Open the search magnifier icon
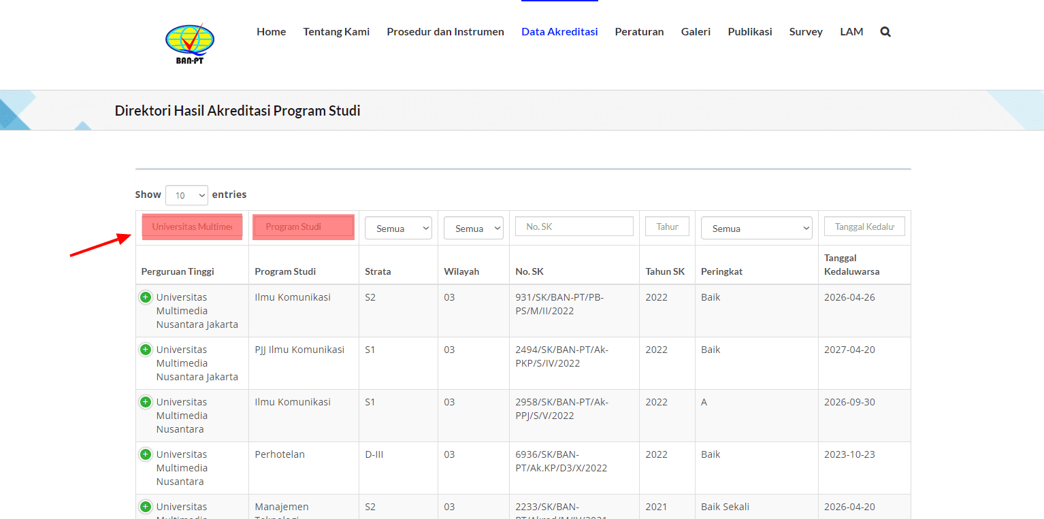Viewport: 1044px width, 519px height. pyautogui.click(x=885, y=32)
